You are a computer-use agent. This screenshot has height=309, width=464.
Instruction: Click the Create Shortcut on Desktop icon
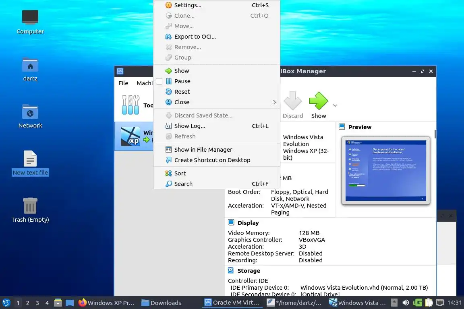click(x=168, y=160)
